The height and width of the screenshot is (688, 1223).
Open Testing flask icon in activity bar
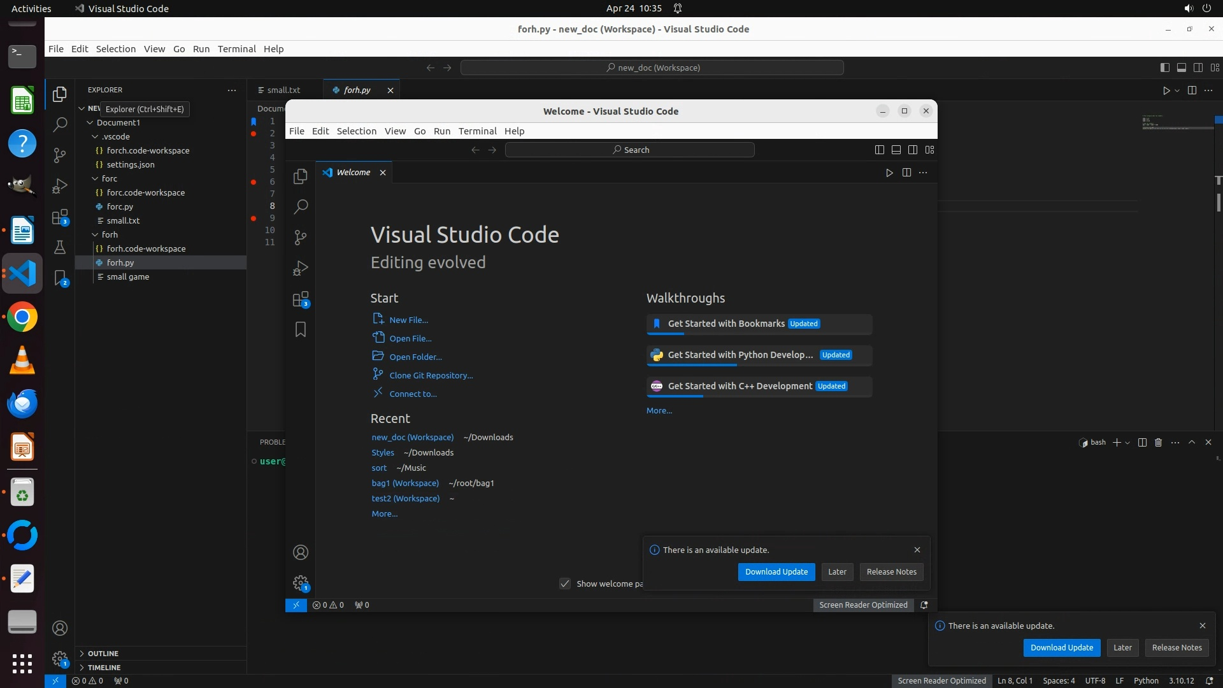[60, 247]
